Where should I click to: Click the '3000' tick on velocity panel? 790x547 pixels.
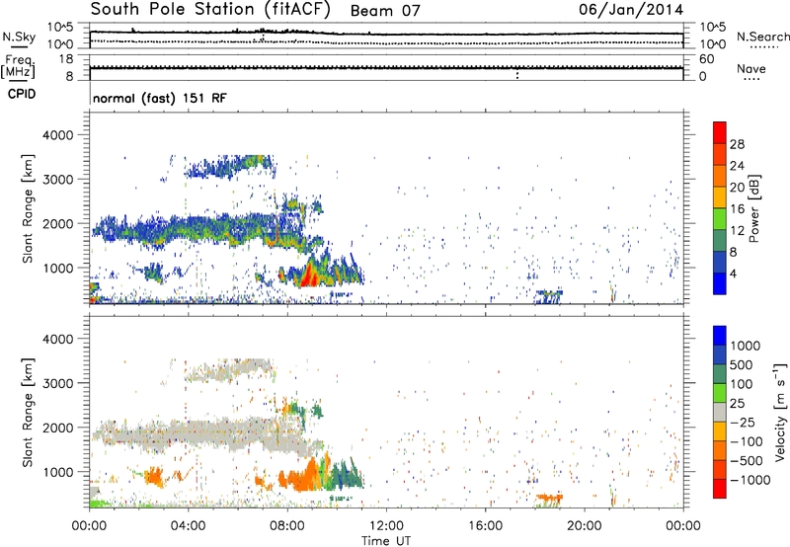[57, 383]
